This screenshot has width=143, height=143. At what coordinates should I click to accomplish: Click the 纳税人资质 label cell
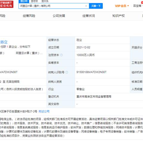point(61,82)
